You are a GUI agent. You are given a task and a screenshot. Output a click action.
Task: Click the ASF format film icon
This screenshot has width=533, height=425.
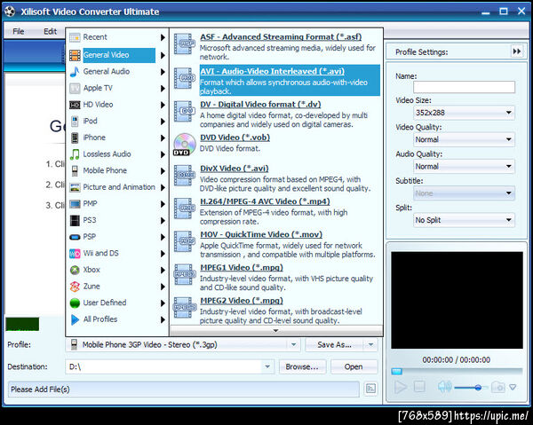tap(185, 43)
